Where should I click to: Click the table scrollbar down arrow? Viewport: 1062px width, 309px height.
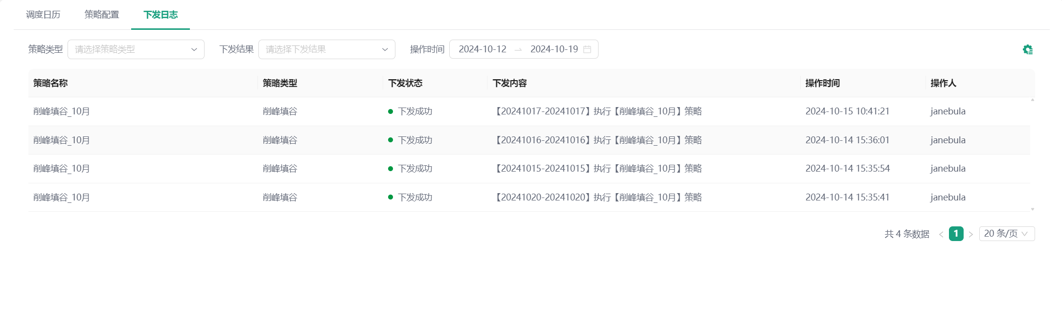pyautogui.click(x=1033, y=209)
